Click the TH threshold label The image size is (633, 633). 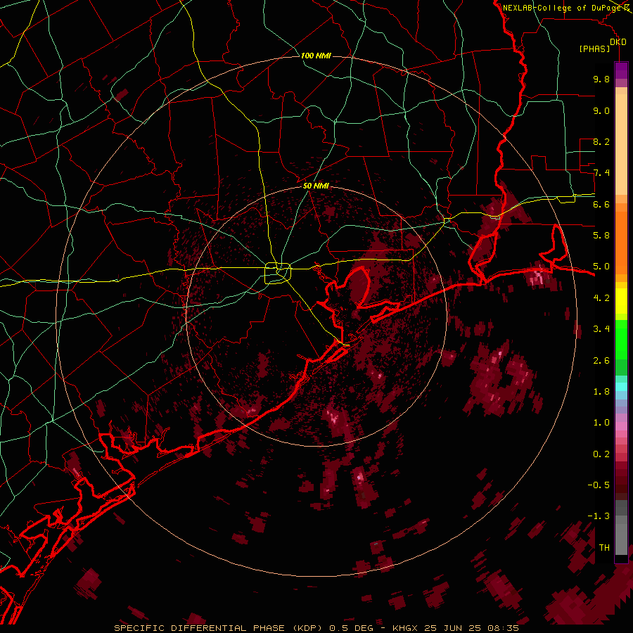pyautogui.click(x=604, y=547)
